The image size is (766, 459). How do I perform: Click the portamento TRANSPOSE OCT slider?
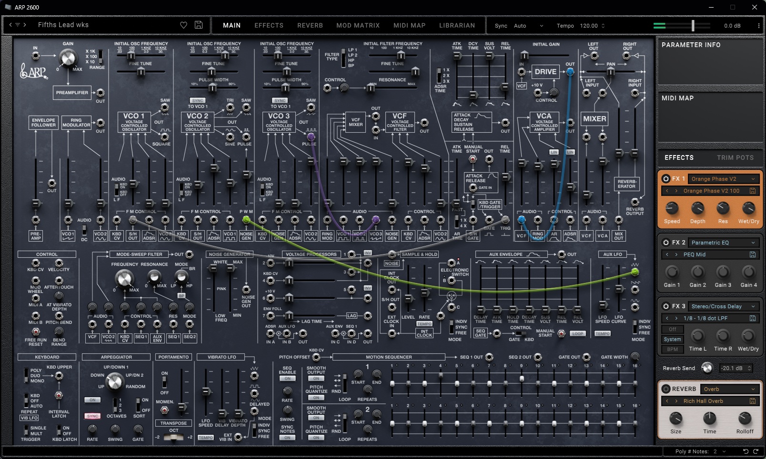pos(173,437)
